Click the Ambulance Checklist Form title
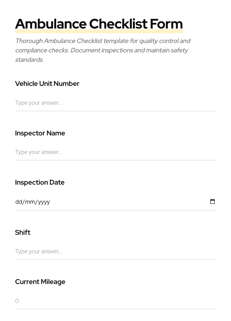231x321 pixels. [x=99, y=24]
